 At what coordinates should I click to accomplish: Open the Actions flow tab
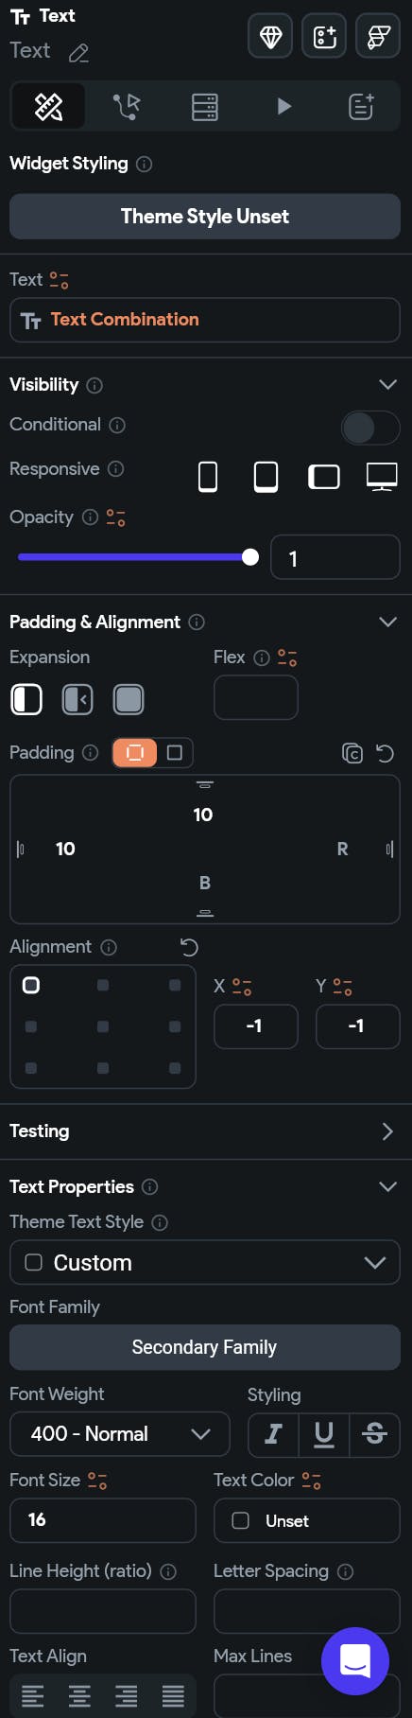pos(126,106)
